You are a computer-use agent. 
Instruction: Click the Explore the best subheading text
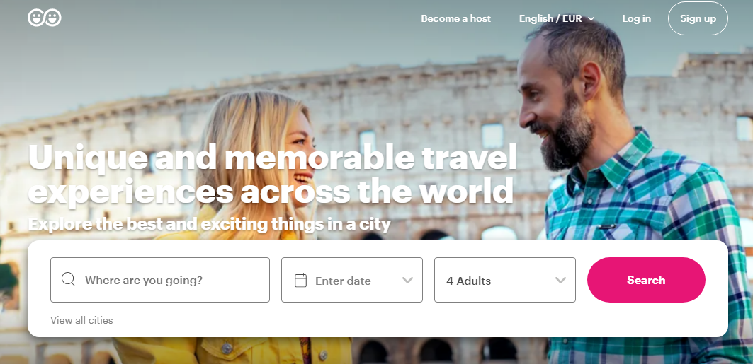[x=210, y=223]
